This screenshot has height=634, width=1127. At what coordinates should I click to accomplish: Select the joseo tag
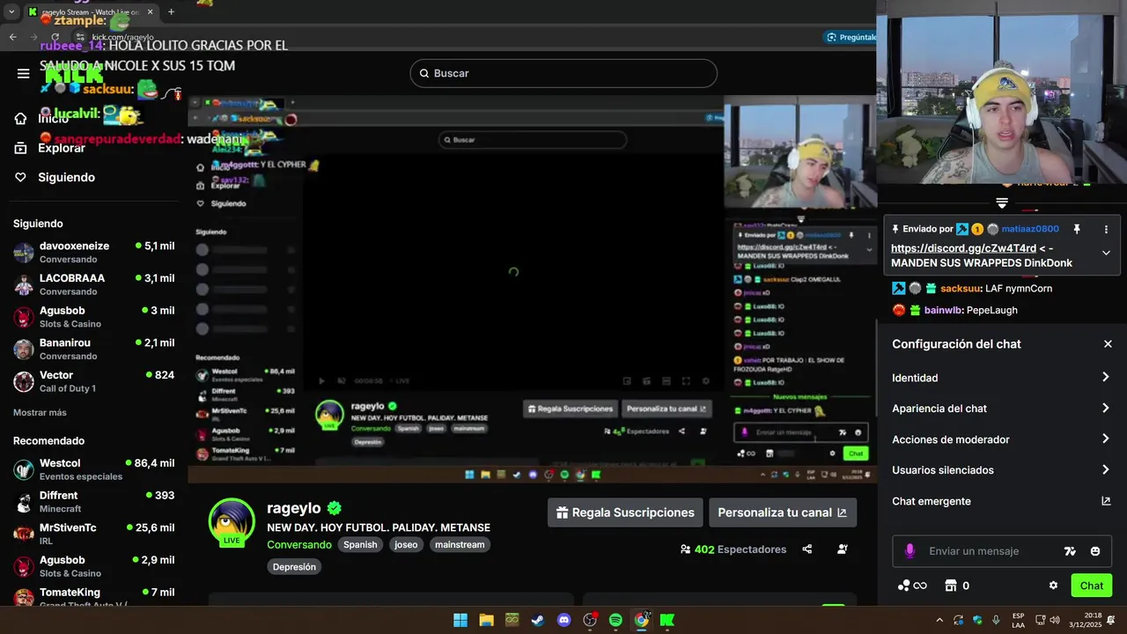406,544
